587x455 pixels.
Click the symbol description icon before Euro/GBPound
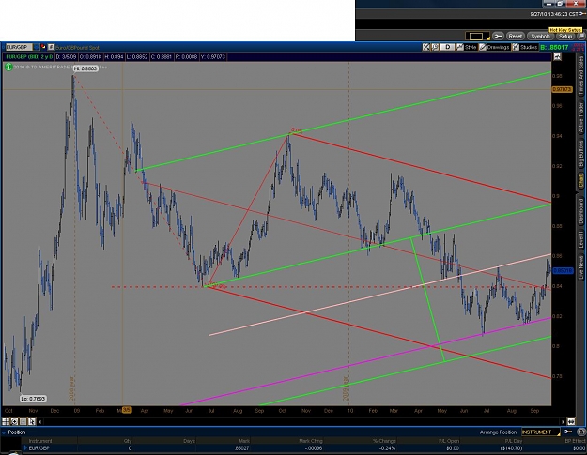[x=52, y=47]
